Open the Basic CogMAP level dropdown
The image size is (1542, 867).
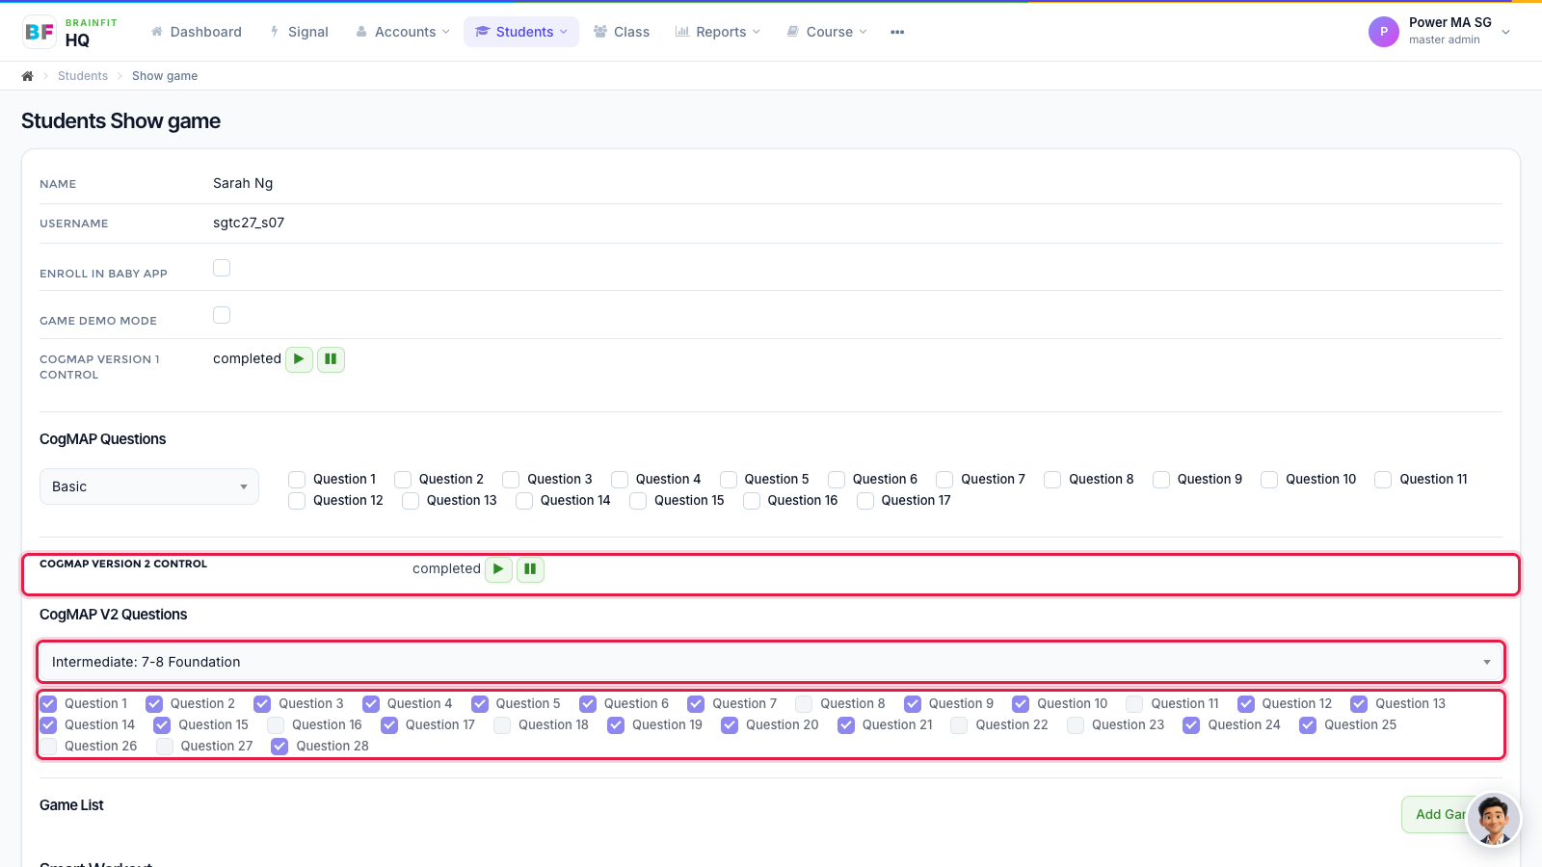tap(149, 486)
